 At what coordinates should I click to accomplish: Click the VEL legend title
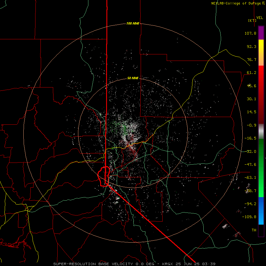pyautogui.click(x=259, y=18)
